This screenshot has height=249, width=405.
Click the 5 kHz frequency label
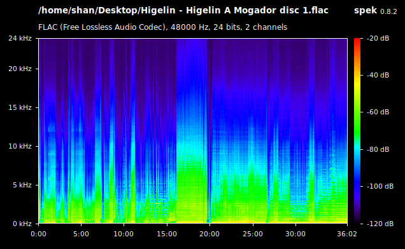point(22,185)
